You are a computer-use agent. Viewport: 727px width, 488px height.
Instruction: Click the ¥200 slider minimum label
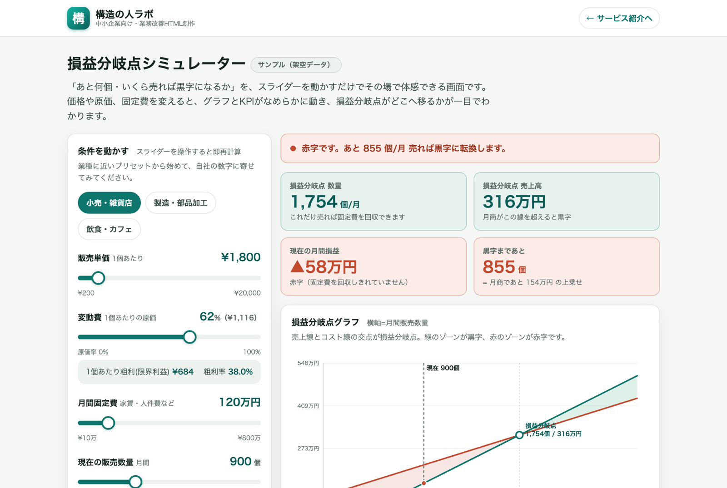(x=86, y=293)
